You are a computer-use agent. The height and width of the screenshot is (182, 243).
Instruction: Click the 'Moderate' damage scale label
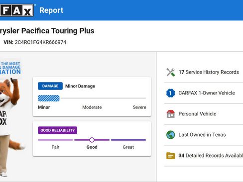click(x=92, y=107)
